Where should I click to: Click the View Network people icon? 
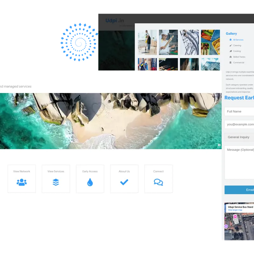point(22,182)
